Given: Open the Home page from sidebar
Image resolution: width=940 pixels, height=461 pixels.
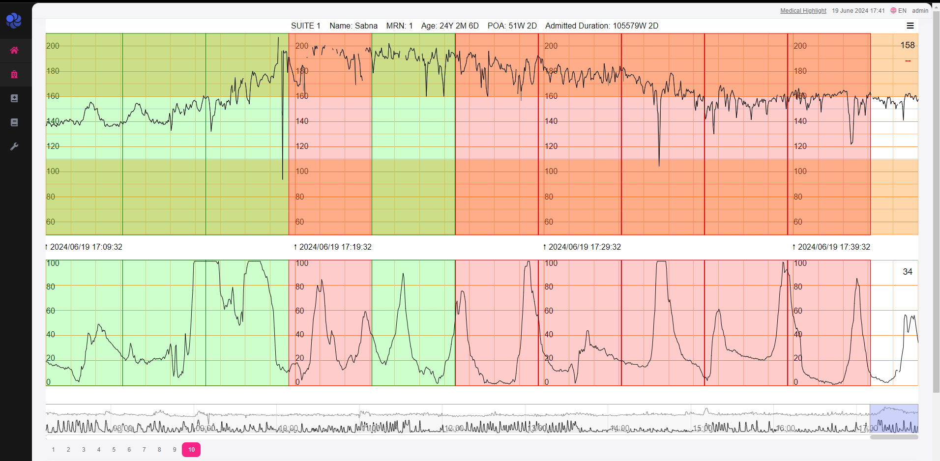Looking at the screenshot, I should pyautogui.click(x=14, y=50).
